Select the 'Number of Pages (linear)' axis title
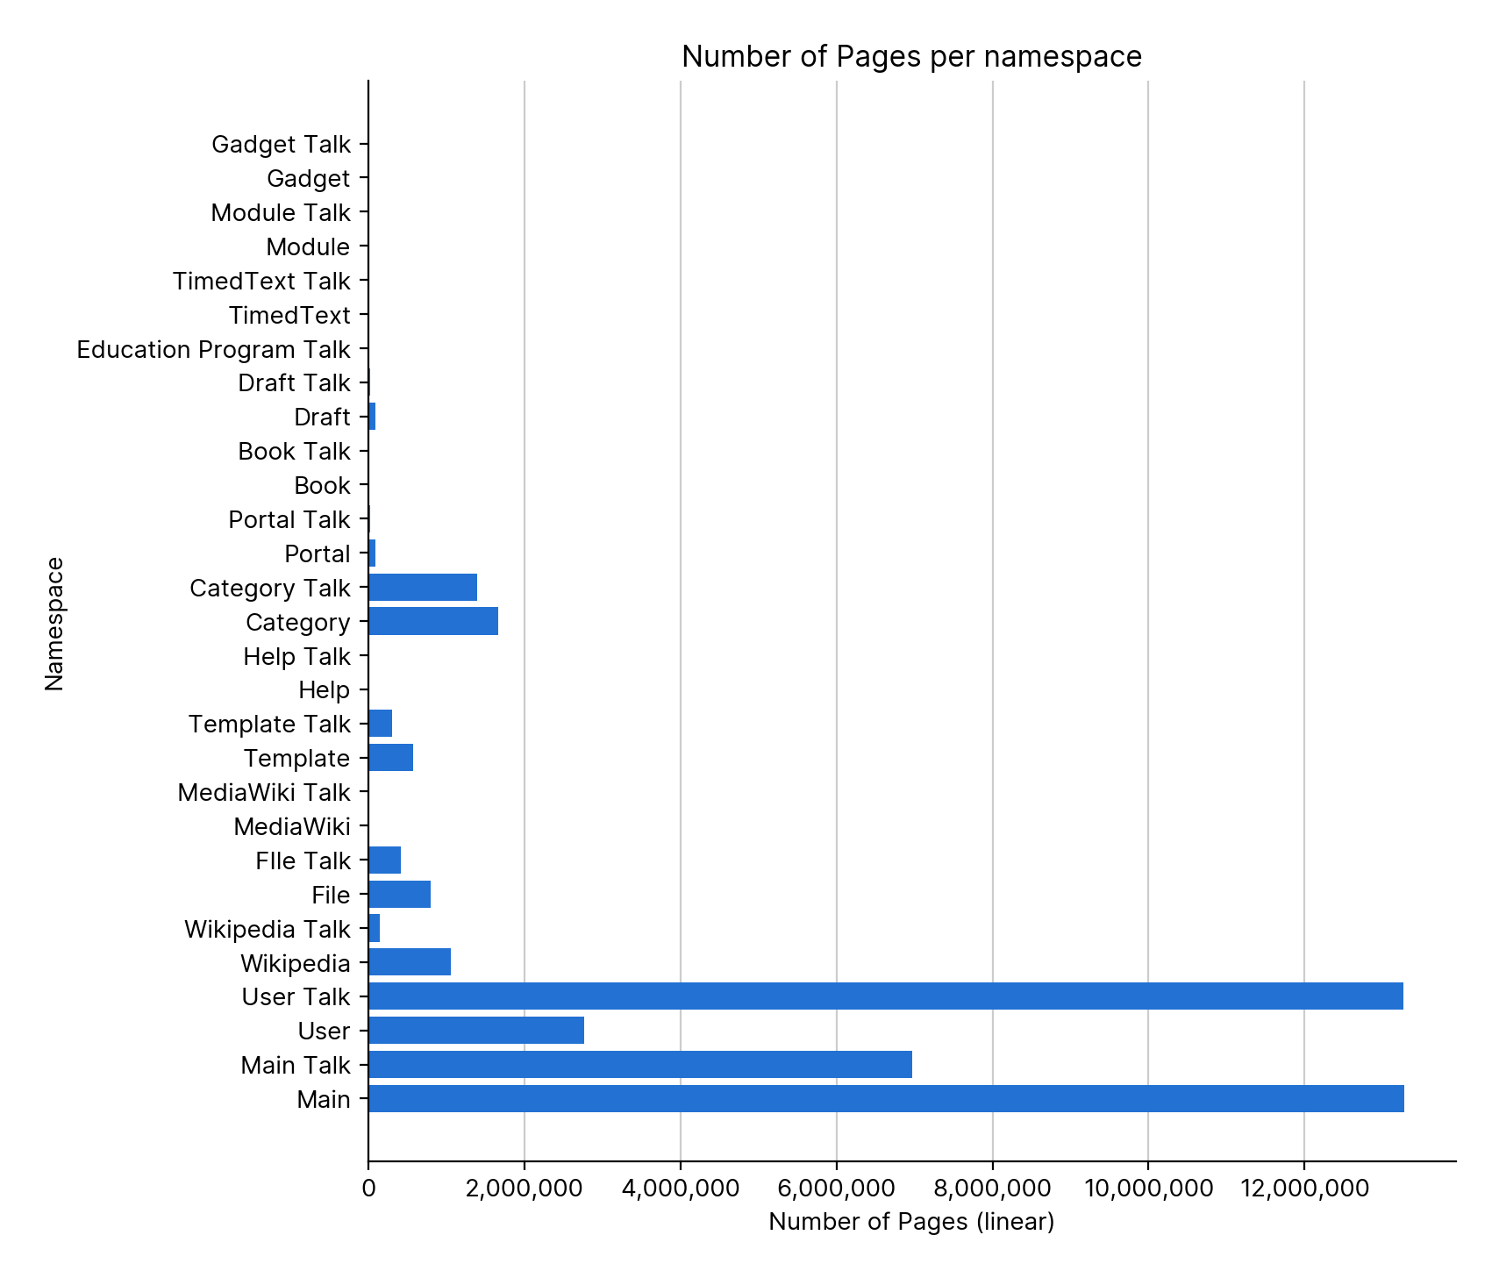This screenshot has width=1499, height=1278. [911, 1222]
